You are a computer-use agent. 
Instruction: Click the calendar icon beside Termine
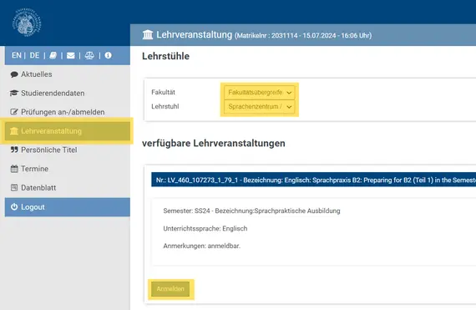[14, 169]
